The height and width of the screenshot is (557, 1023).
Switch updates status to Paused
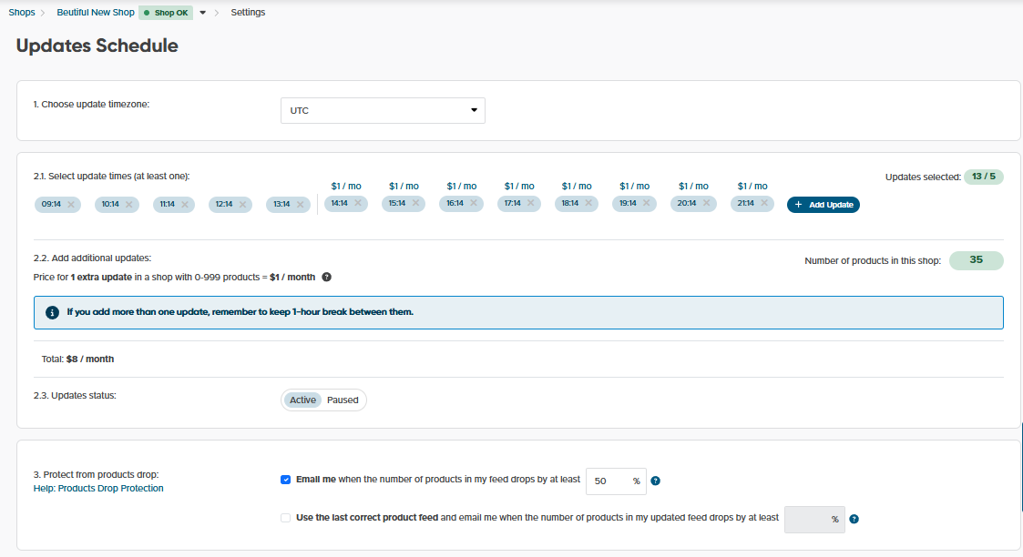pos(343,400)
